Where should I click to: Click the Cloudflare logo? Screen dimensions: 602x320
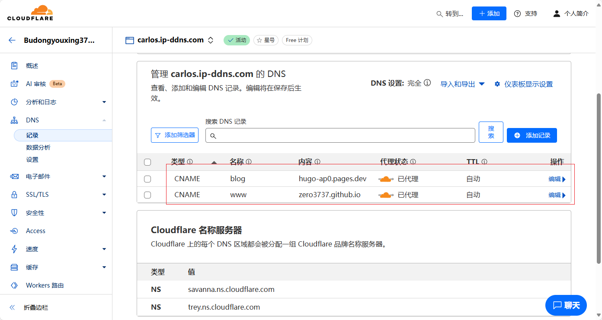[30, 13]
